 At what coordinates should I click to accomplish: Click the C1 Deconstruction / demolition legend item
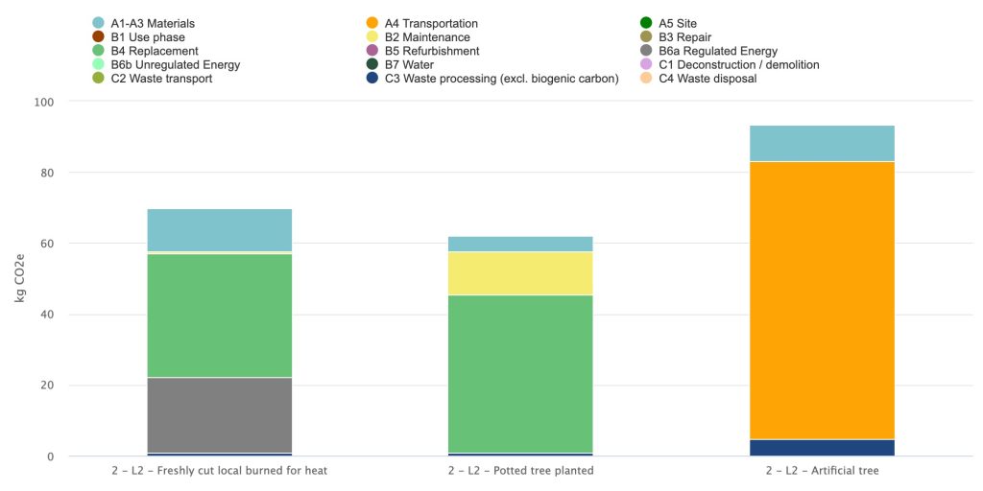(x=730, y=64)
